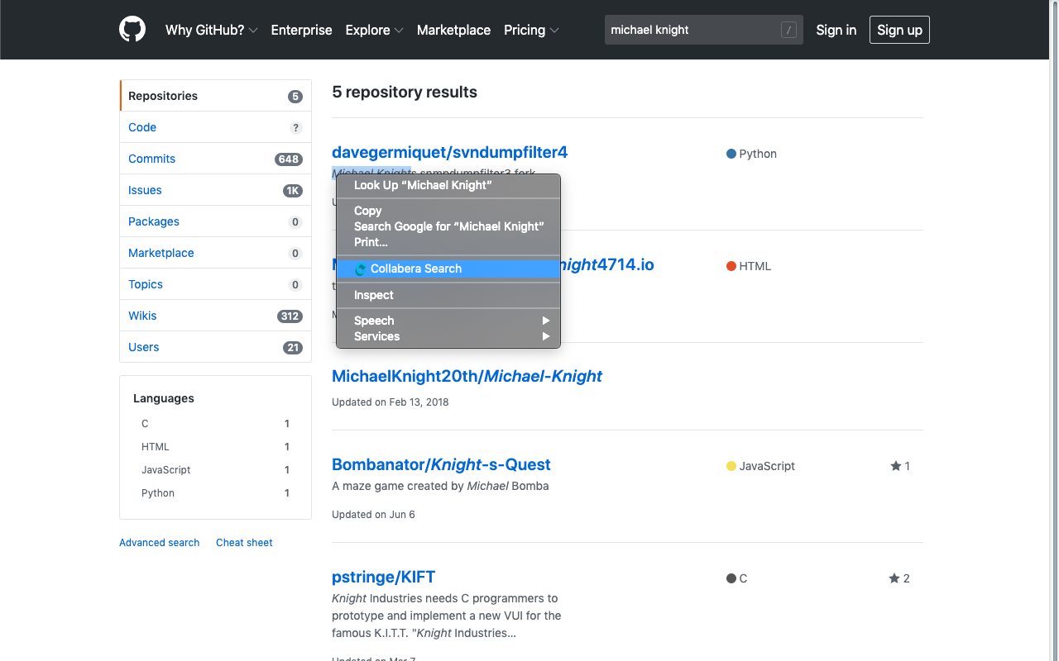
Task: Expand the Pricing dropdown
Action: tap(531, 30)
